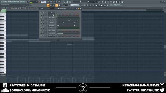Viewport: 166px width, 93px height.
Task: Open Arcade channel mixer track selector
Action: click(46, 15)
